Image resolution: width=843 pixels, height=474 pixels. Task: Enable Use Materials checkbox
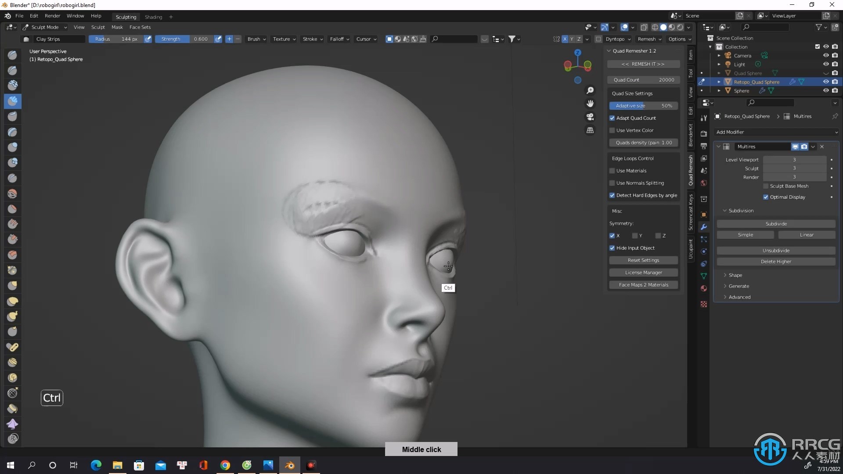(x=612, y=171)
